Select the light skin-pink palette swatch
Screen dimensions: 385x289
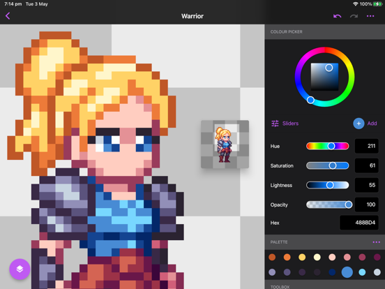pos(332,257)
